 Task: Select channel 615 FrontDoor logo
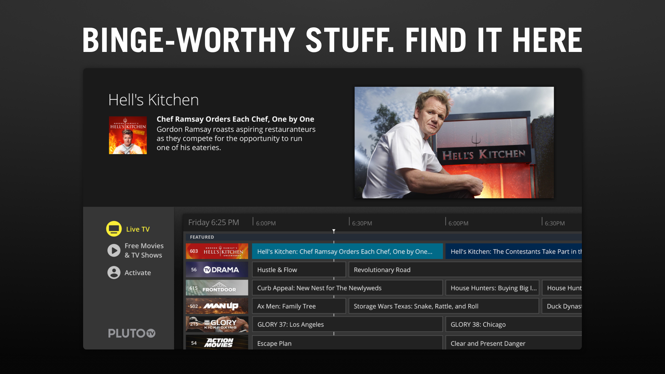click(217, 288)
